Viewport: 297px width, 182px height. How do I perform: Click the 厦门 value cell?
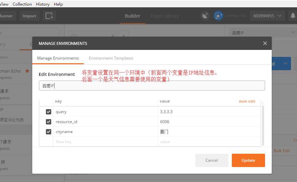coord(209,131)
